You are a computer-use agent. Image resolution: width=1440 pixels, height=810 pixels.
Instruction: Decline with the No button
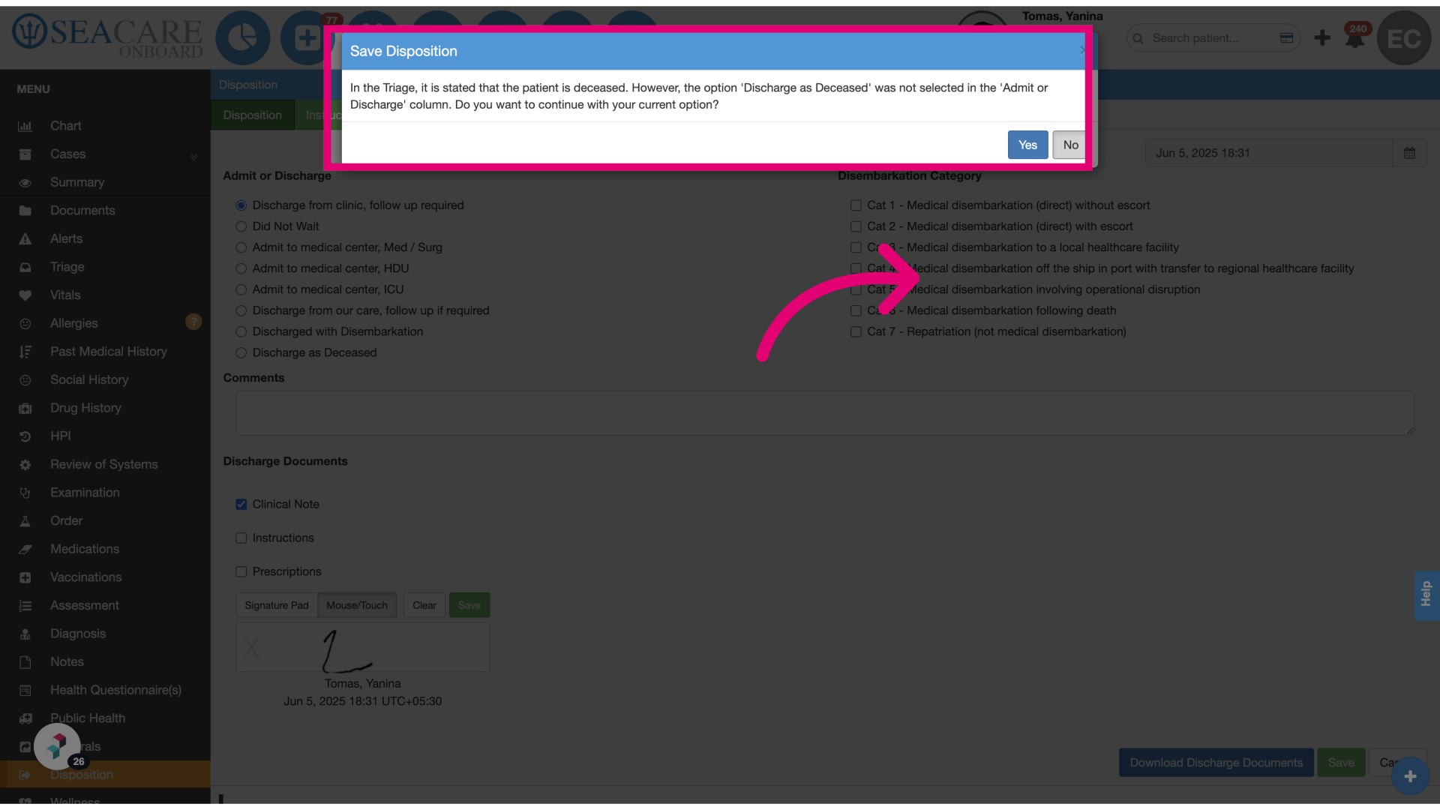coord(1070,145)
